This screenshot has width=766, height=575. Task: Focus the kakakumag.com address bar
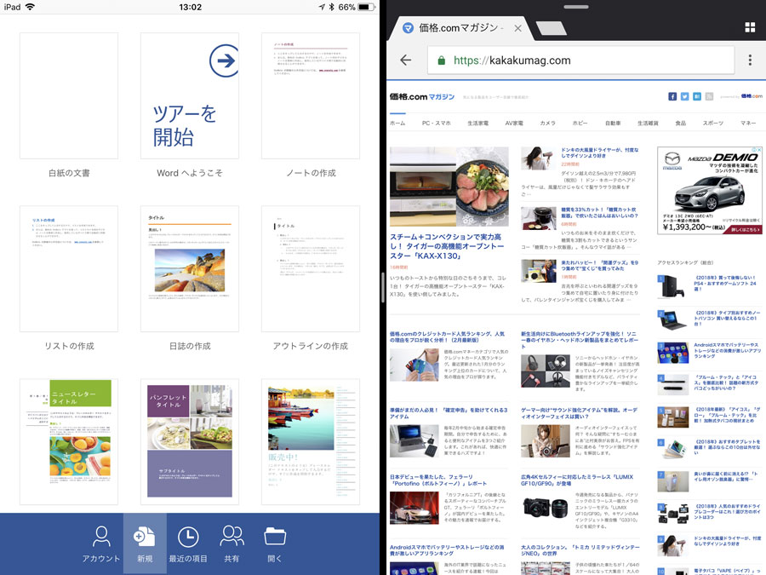coord(580,60)
